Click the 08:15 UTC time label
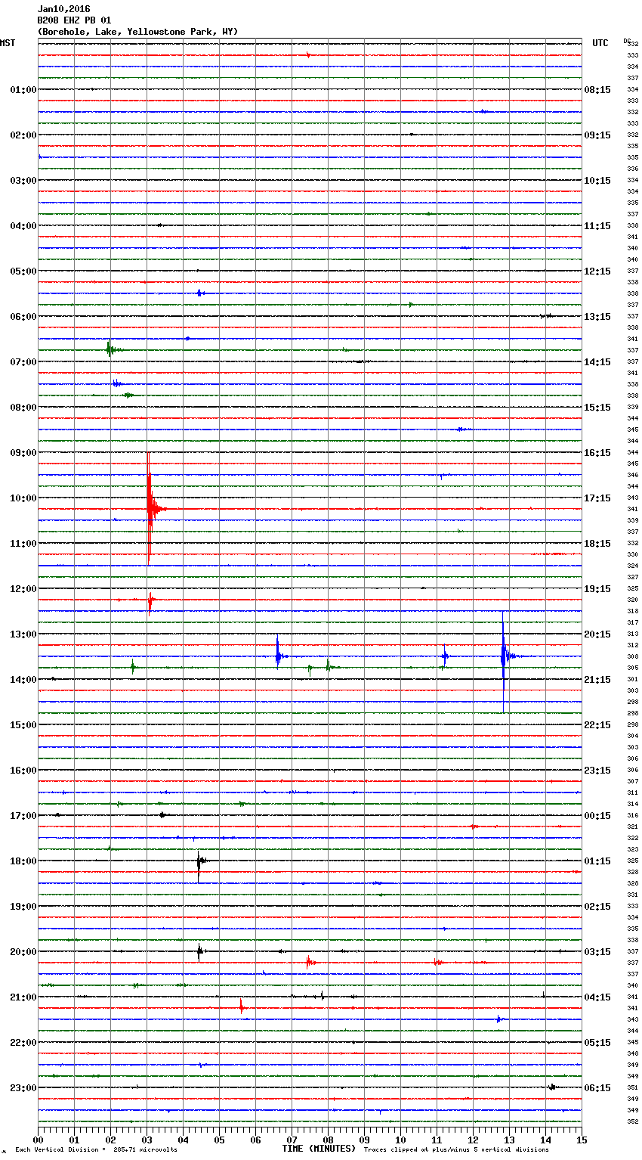The height and width of the screenshot is (1160, 642). coord(597,90)
